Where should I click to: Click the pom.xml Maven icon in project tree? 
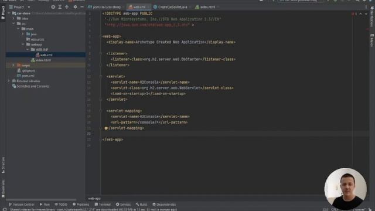click(19, 76)
